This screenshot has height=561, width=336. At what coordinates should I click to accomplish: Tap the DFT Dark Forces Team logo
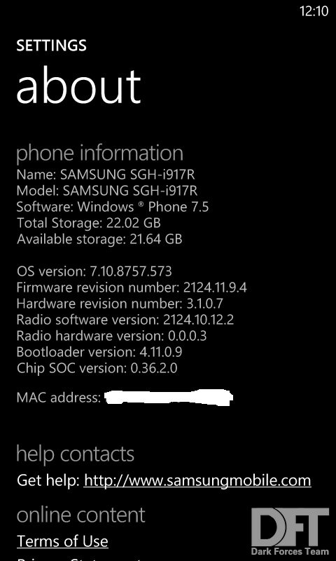pyautogui.click(x=290, y=532)
